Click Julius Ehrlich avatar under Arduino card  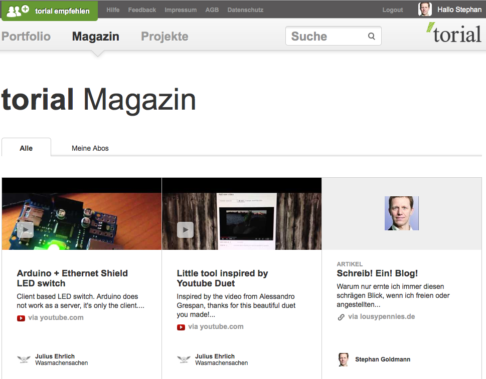[x=24, y=359]
